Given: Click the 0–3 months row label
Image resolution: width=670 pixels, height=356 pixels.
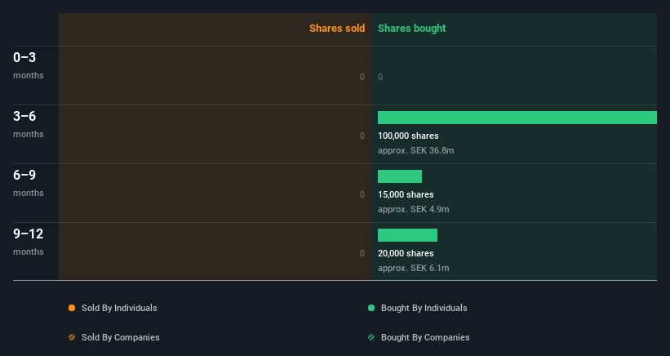Looking at the screenshot, I should tap(29, 65).
